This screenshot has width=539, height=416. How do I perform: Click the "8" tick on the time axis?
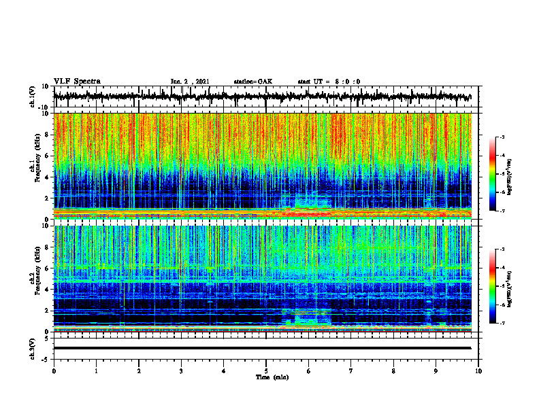393,371
